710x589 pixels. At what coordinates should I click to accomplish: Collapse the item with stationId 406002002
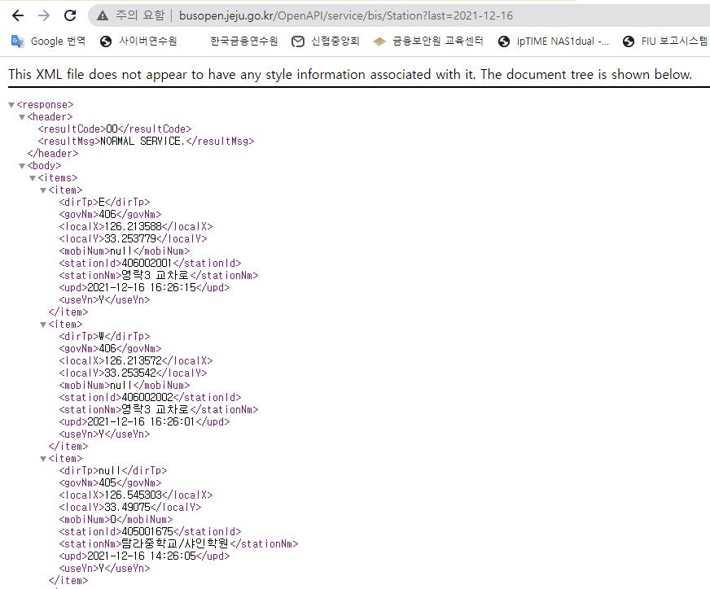point(43,325)
